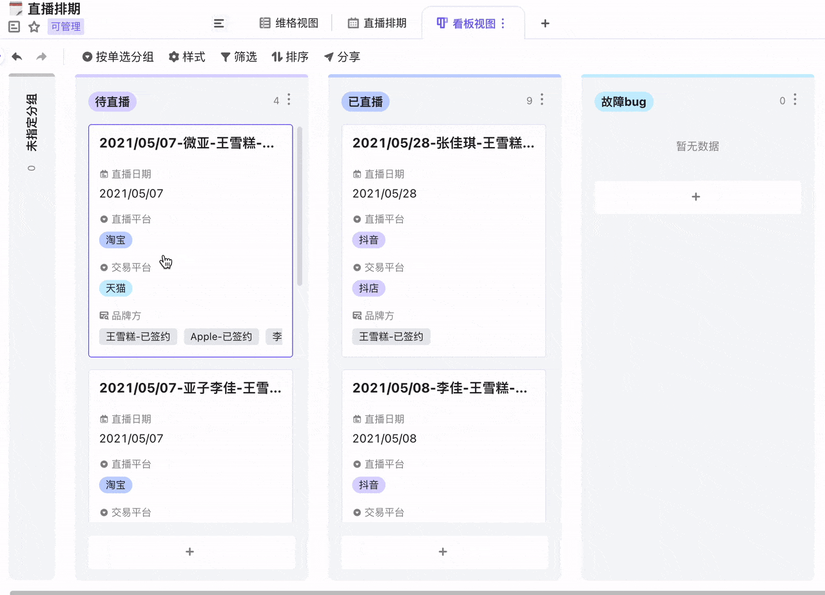Open 已直播 column more menu
The image size is (825, 595).
[542, 99]
